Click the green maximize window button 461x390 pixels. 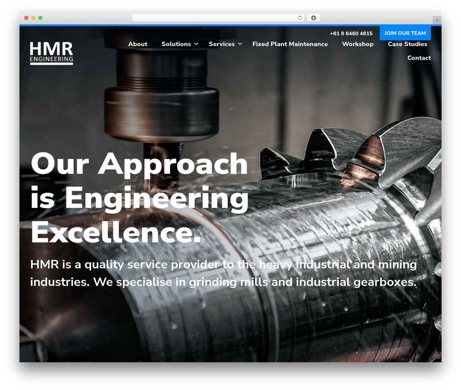click(x=40, y=18)
